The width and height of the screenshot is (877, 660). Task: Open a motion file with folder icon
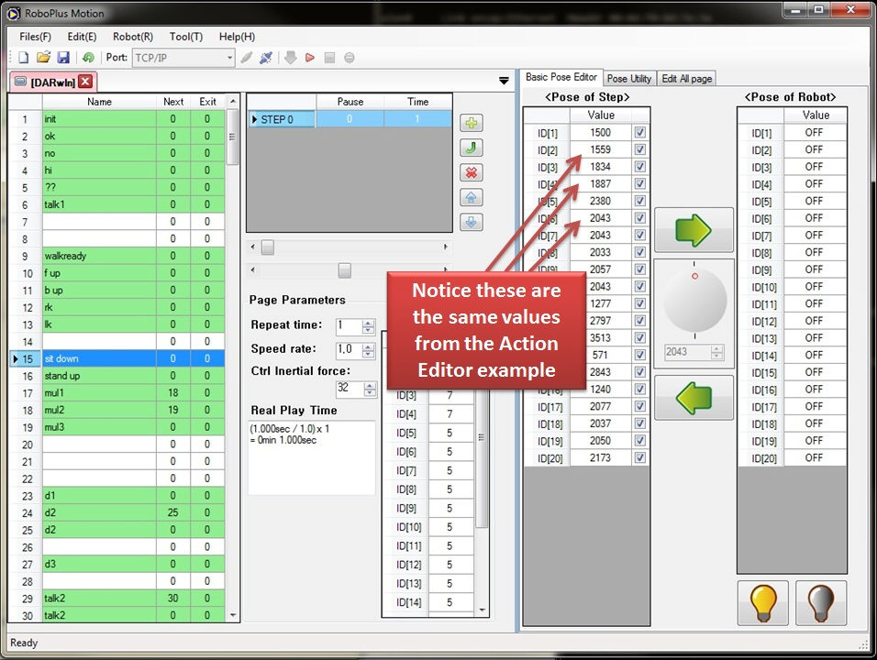43,58
